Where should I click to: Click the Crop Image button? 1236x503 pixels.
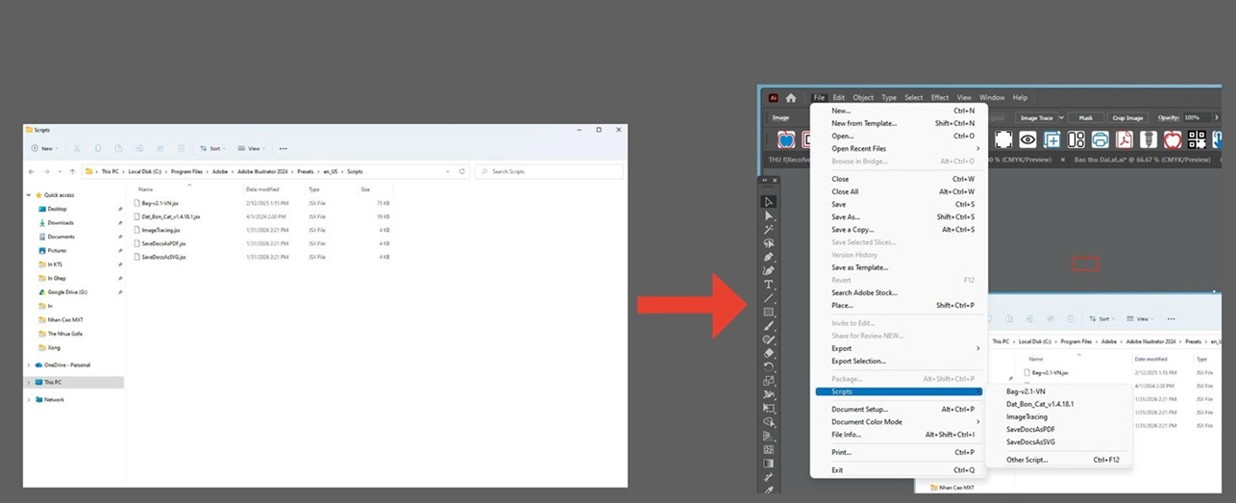coord(1127,117)
